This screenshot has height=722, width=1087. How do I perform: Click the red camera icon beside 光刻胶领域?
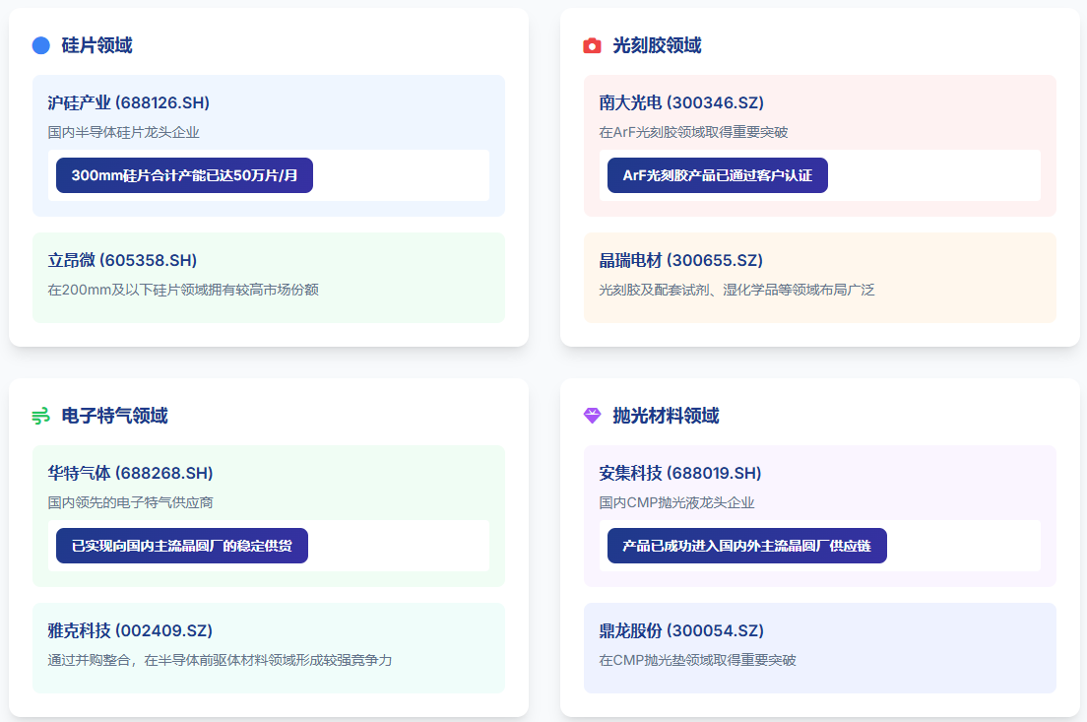tap(592, 45)
